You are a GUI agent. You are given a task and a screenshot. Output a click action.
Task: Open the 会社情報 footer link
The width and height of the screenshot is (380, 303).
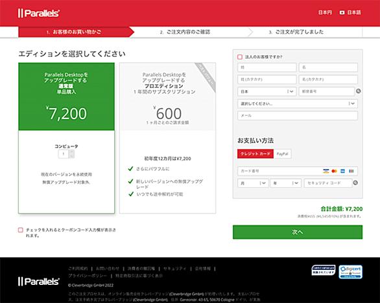(203, 269)
